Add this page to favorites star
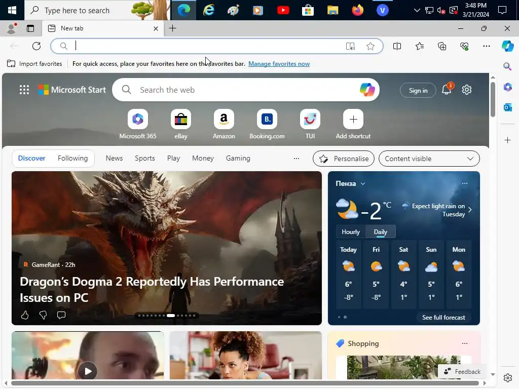 coord(370,46)
